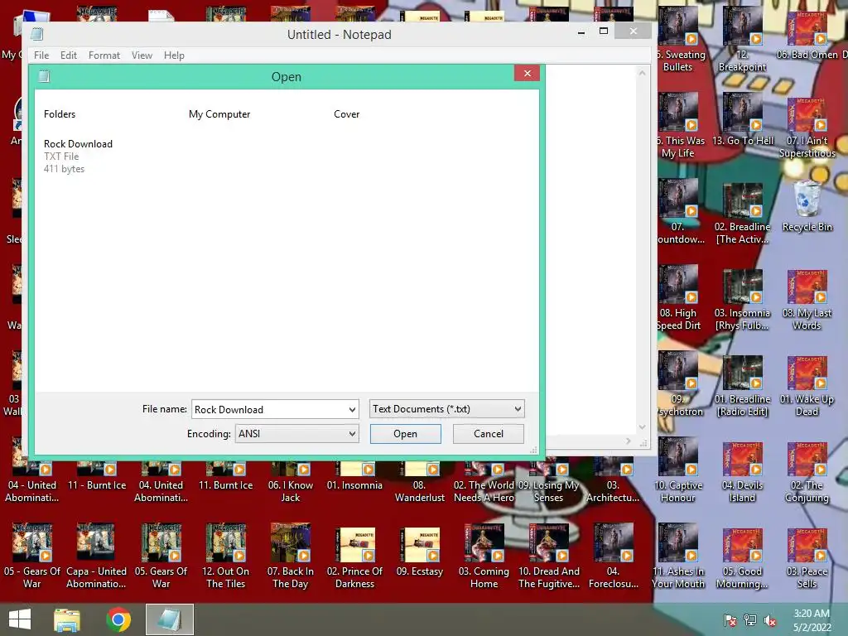Select 05 - Gears Of War desktop file
This screenshot has width=848, height=636.
pos(32,557)
